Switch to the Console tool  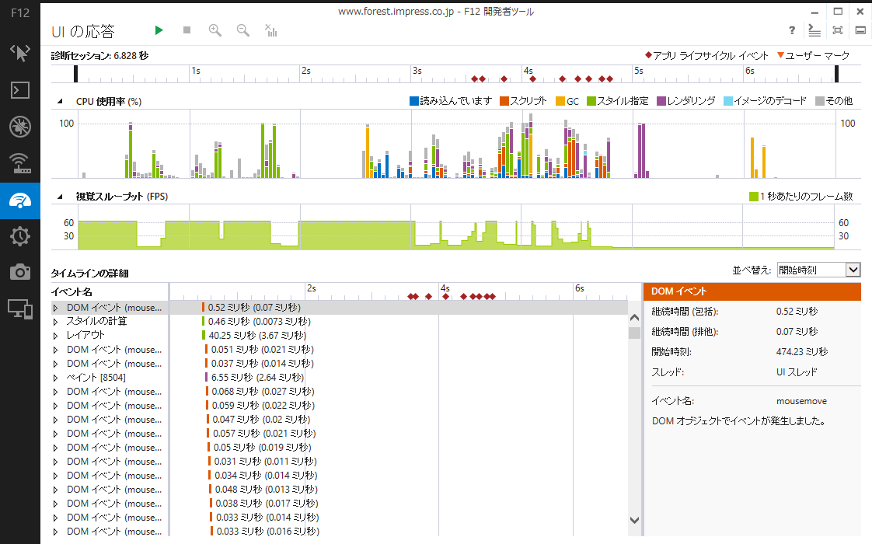(x=19, y=90)
